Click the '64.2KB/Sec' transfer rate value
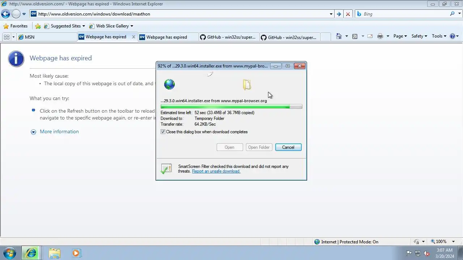The width and height of the screenshot is (463, 260). tap(205, 124)
